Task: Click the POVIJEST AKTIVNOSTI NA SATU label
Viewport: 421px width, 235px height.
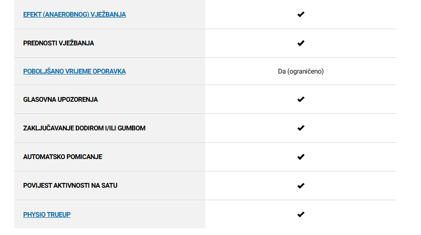Action: click(70, 186)
